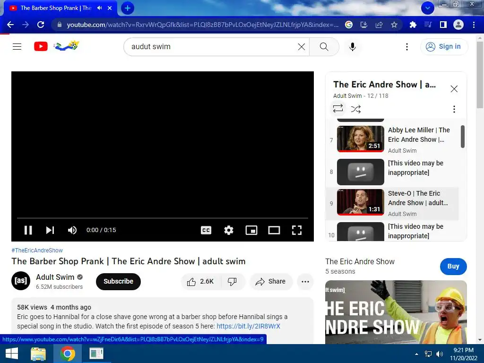Open the YouTube hamburger guide menu
The image size is (484, 363).
point(17,47)
